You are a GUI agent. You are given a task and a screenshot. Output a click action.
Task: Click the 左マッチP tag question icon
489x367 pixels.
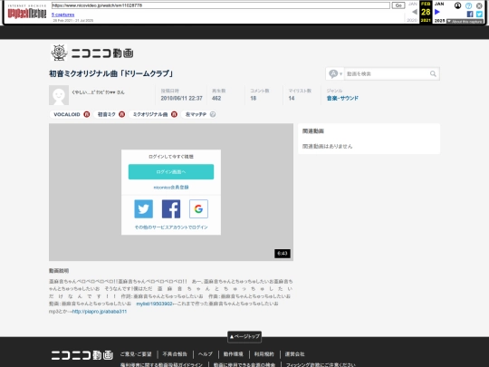[213, 114]
